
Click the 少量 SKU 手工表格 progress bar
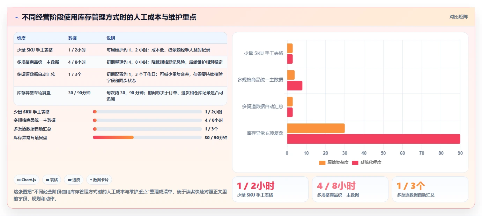pyautogui.click(x=147, y=112)
